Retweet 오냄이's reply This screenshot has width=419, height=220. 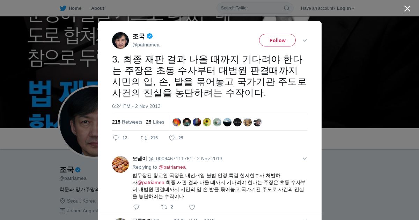(164, 207)
